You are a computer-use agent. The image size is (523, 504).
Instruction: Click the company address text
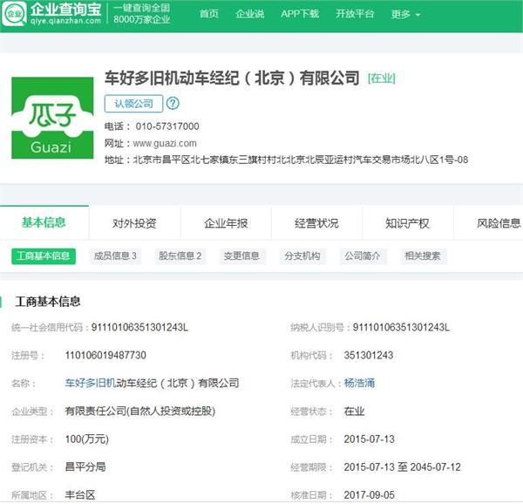(x=301, y=160)
